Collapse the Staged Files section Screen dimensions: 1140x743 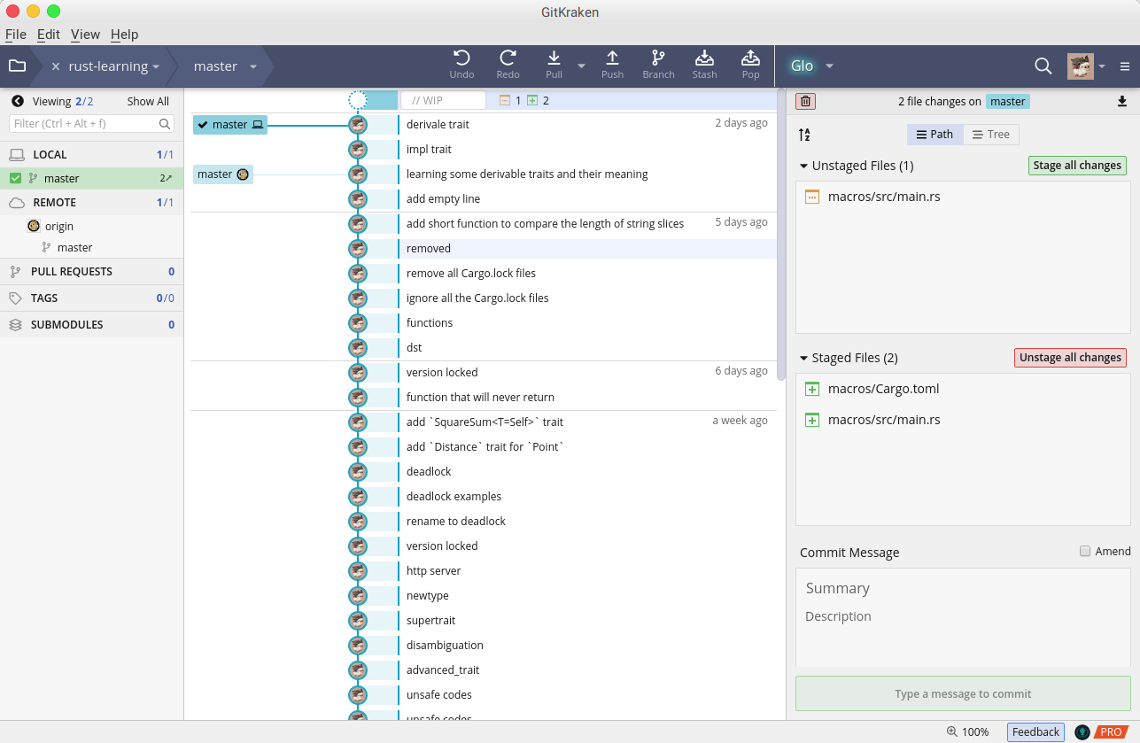803,359
